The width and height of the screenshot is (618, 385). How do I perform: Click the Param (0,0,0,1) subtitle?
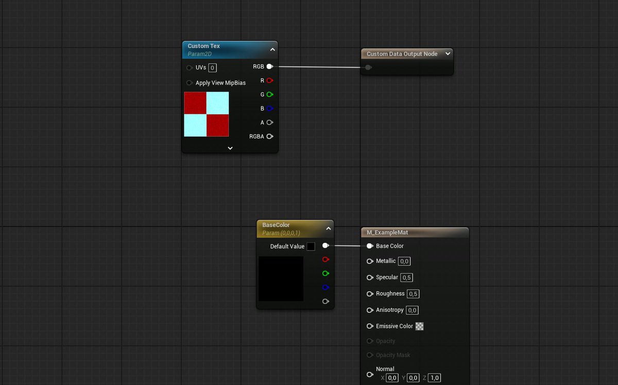pos(281,233)
